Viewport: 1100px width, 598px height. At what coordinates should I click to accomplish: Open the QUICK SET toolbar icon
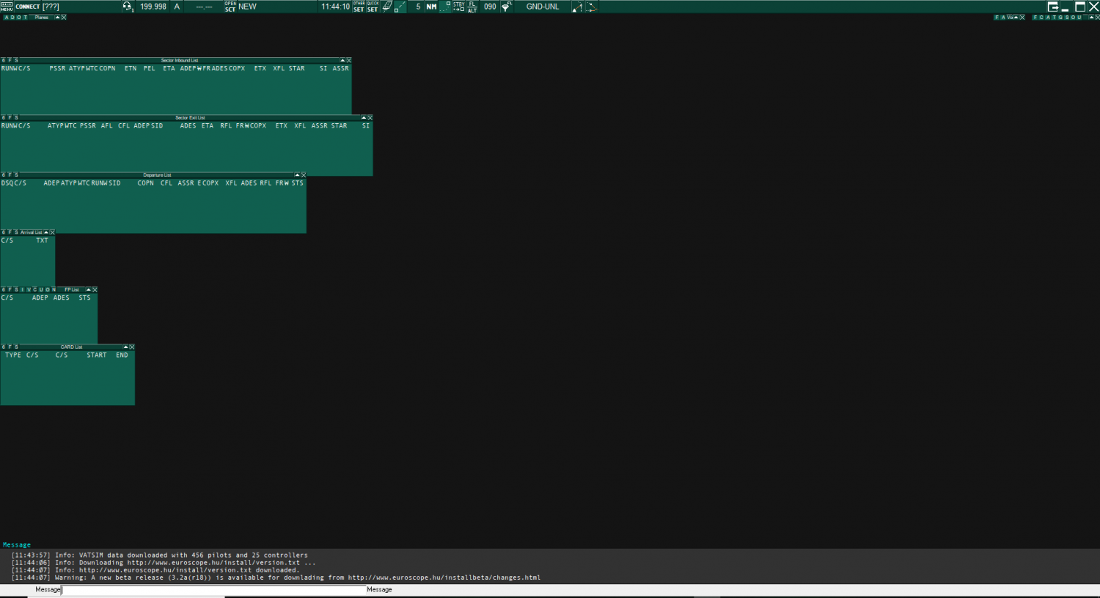tap(373, 7)
